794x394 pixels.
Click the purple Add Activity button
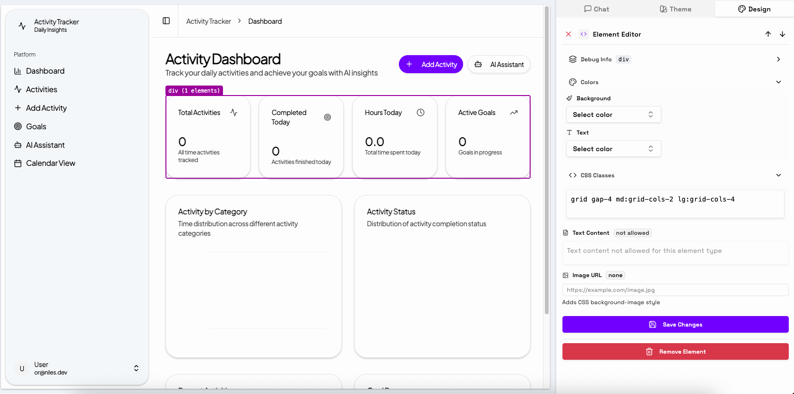tap(431, 64)
